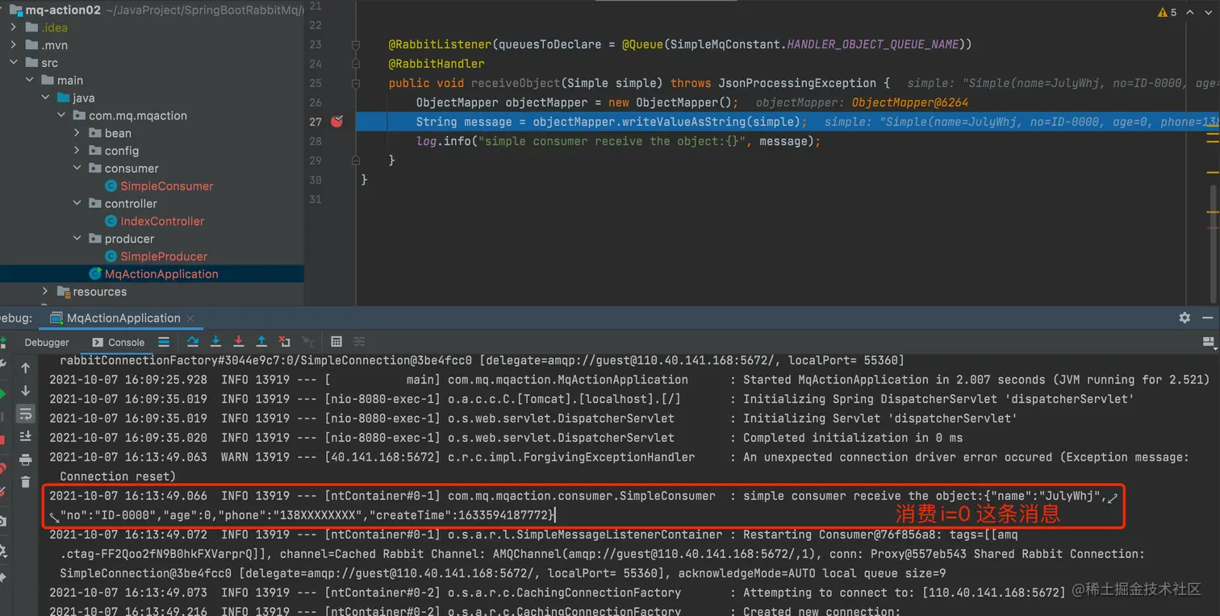
Task: Click the editor warnings indicator showing 5
Action: point(1168,12)
